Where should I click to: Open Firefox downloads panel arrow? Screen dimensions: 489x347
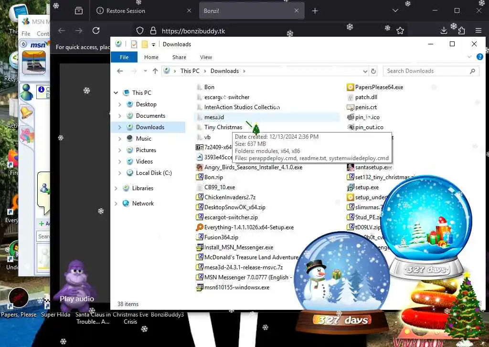point(444,31)
